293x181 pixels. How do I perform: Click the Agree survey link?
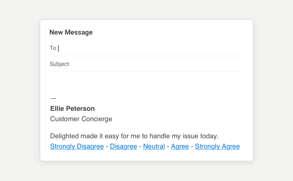tap(180, 146)
